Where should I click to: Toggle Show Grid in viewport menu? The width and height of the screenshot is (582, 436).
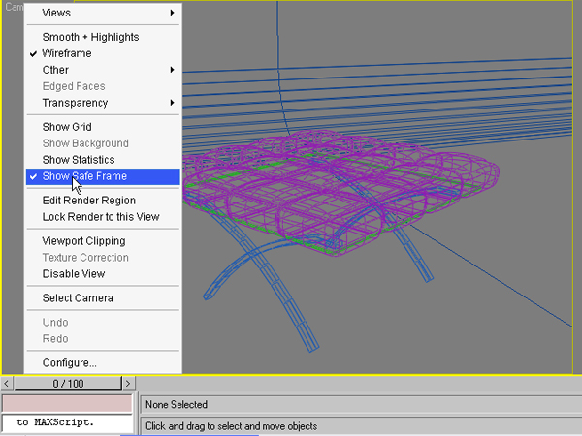click(103, 127)
